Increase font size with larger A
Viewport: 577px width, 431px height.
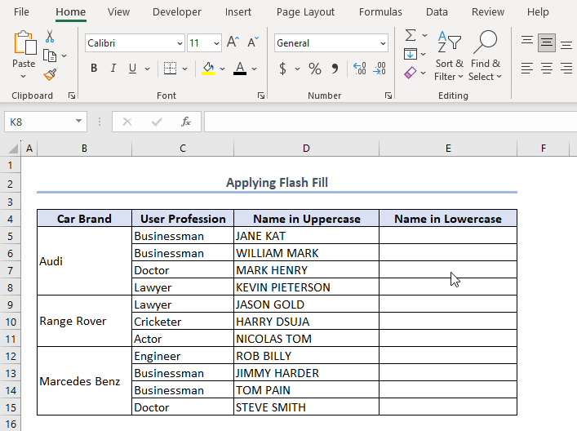click(233, 43)
